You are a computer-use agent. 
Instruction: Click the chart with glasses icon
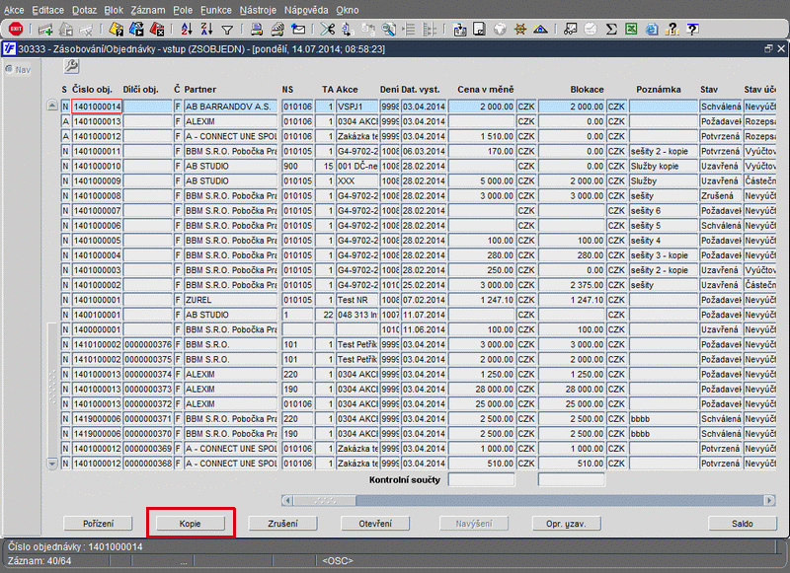(x=571, y=30)
